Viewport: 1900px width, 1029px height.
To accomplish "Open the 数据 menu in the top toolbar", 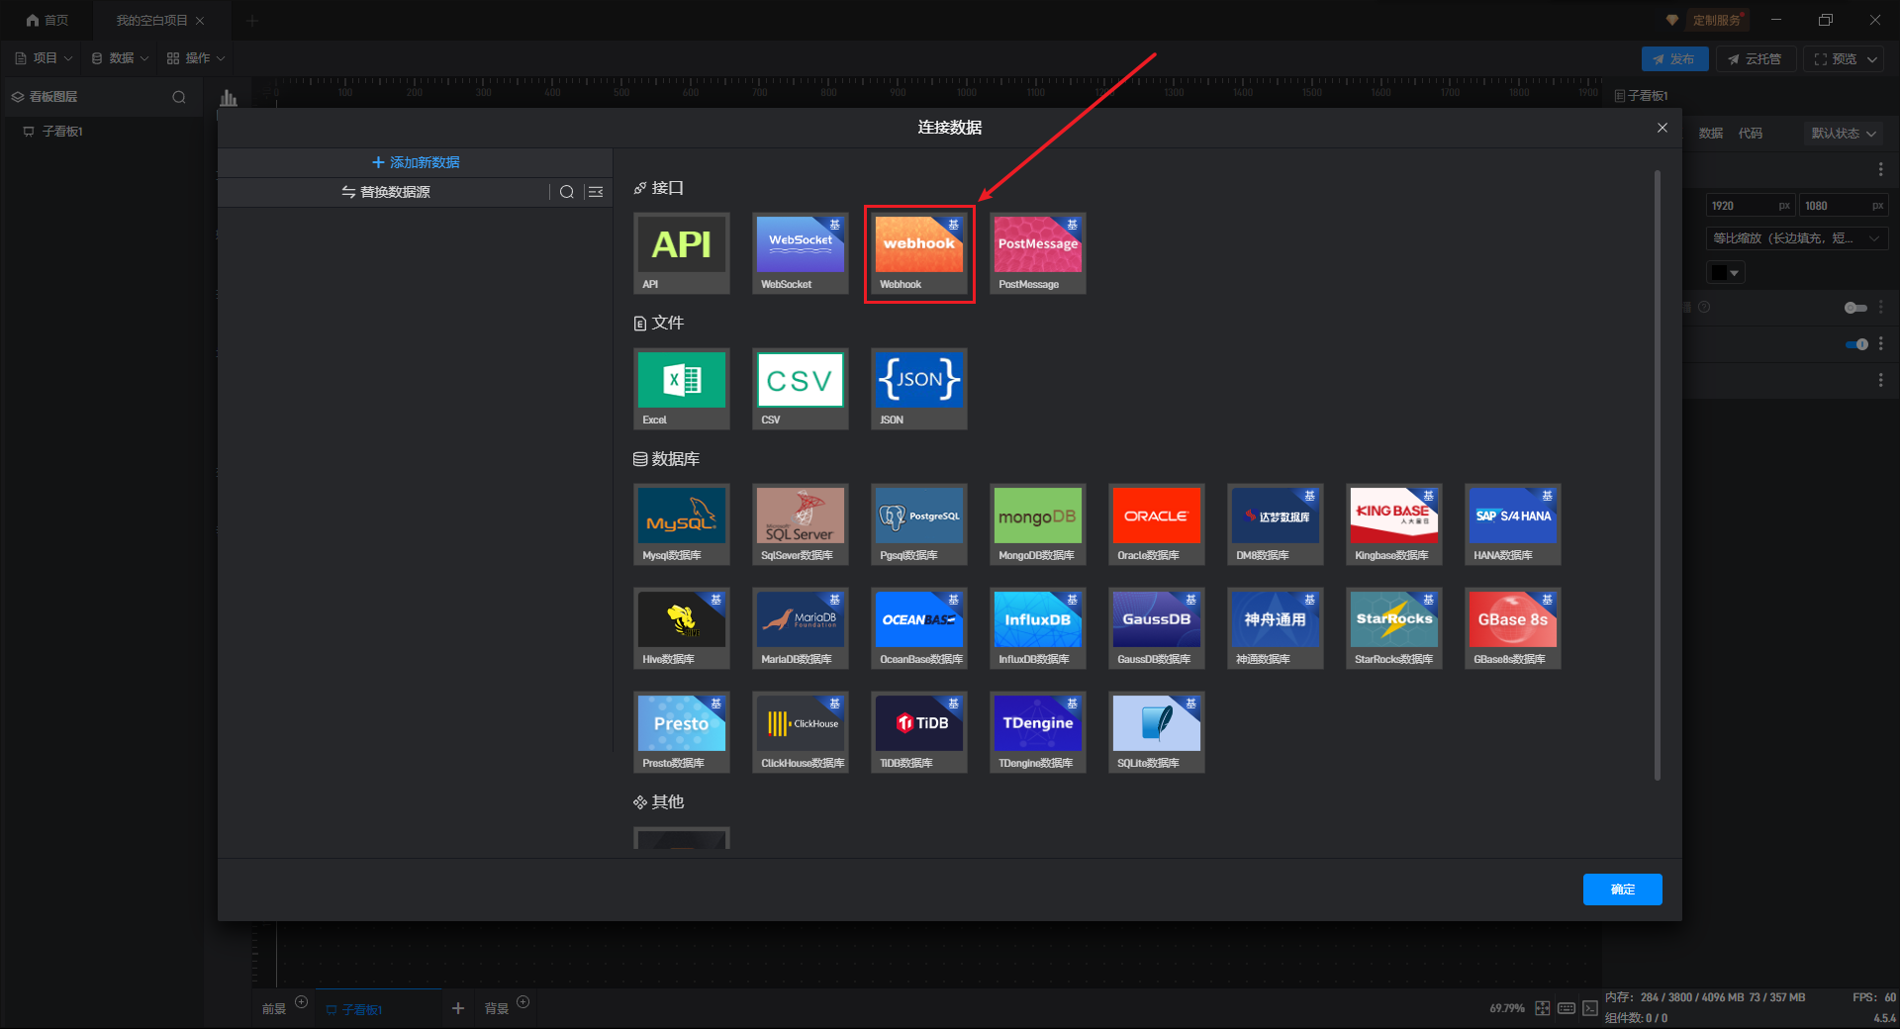I will point(120,58).
